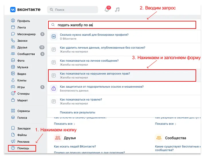This screenshot has height=159, width=205.
Task: Click the Клипы sidebar icon
Action: 13,80
